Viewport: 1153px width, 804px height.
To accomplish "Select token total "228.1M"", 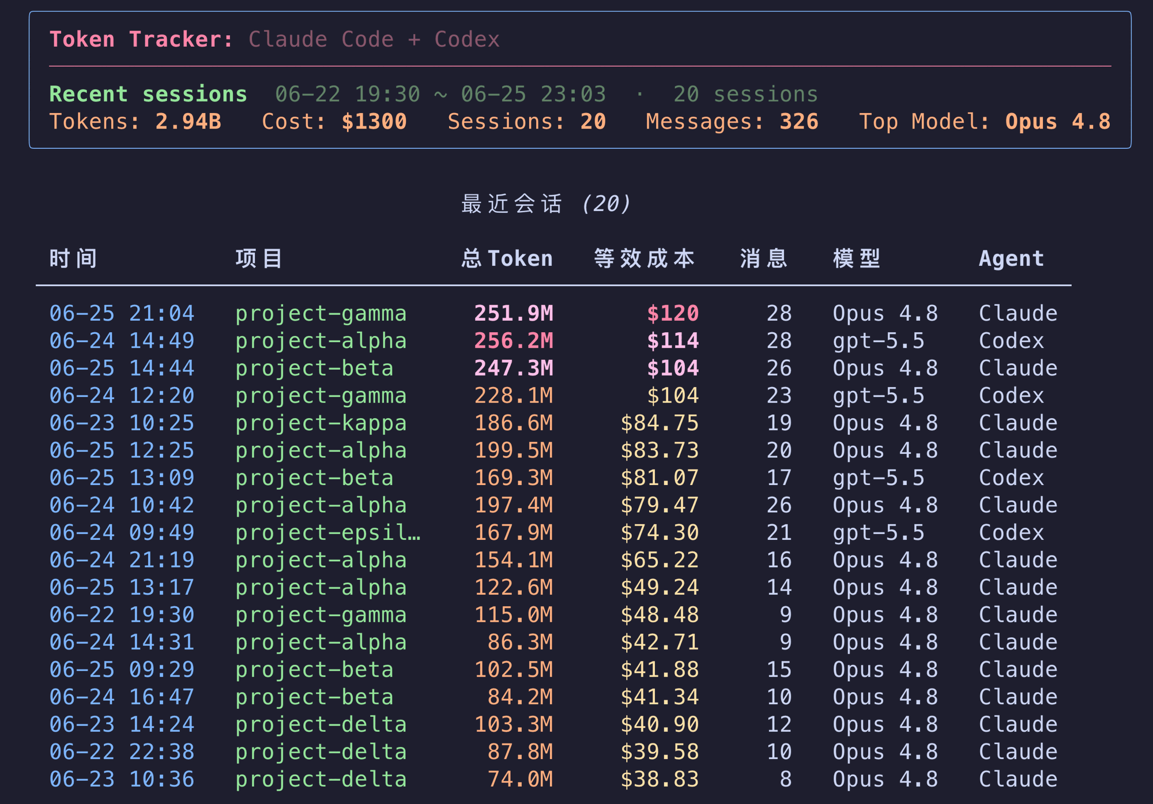I will point(514,396).
